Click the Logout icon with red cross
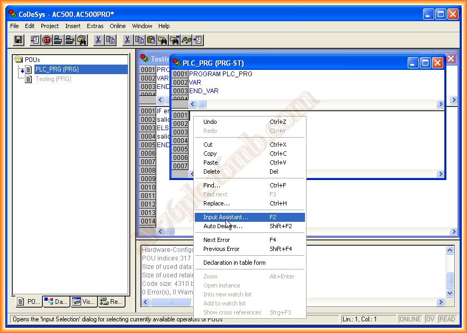The image size is (467, 333). pyautogui.click(x=70, y=40)
